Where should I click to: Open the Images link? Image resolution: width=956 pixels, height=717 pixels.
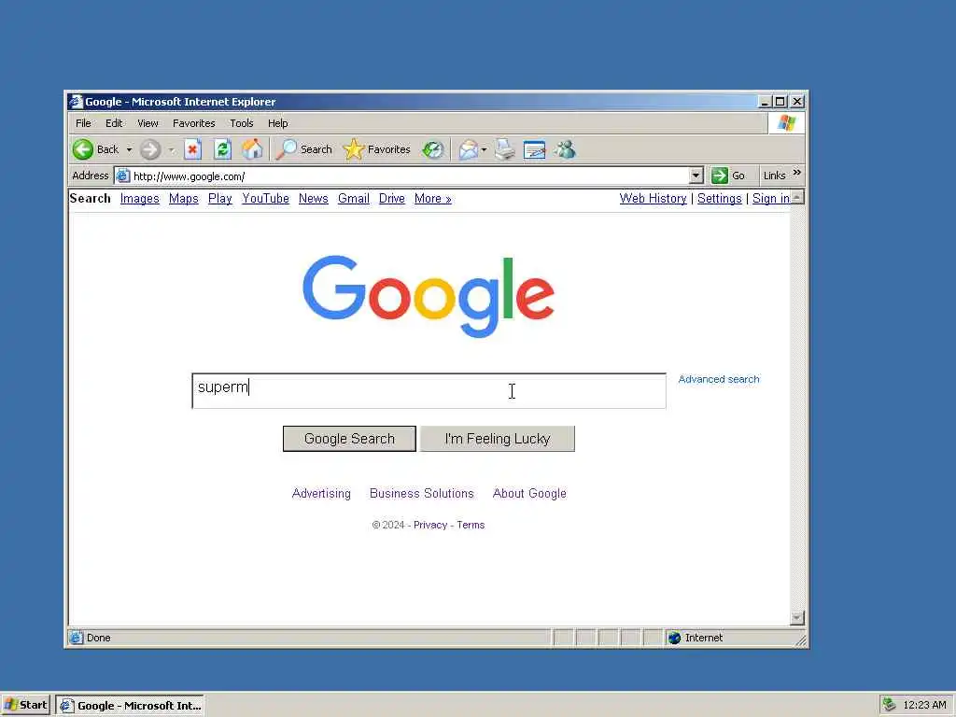click(x=140, y=199)
